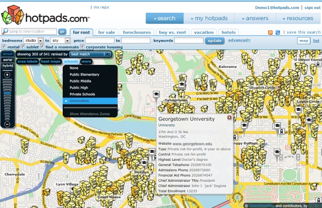322x208 pixels.
Task: Select the map view button
Action: 304,41
